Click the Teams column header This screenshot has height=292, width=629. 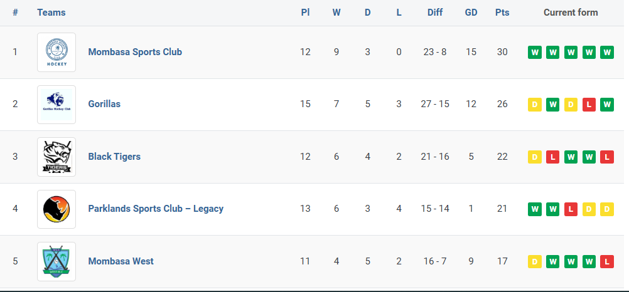click(x=51, y=13)
